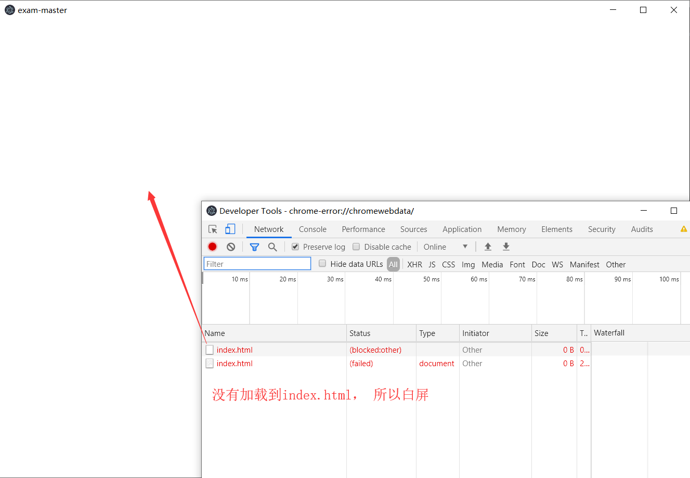Open the network search magnifier
Screen dimensions: 690x478
(272, 247)
